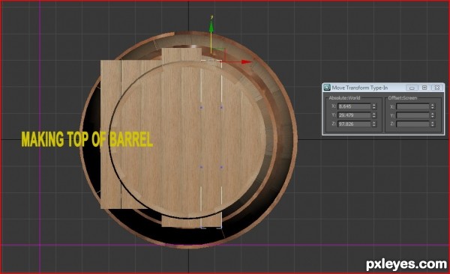The height and width of the screenshot is (274, 450).
Task: Click the Absolute World Y value field
Action: (x=354, y=115)
